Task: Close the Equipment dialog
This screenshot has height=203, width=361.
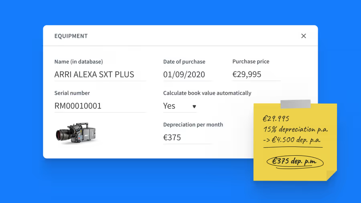Action: pyautogui.click(x=304, y=36)
